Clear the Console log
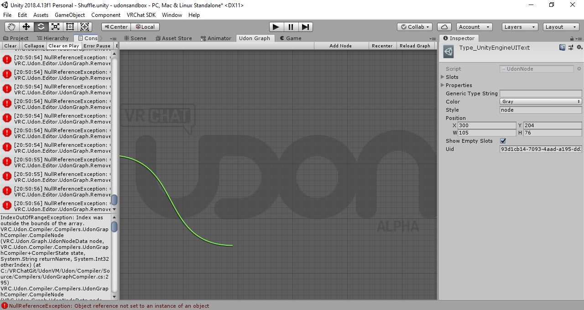The width and height of the screenshot is (584, 310). point(10,46)
